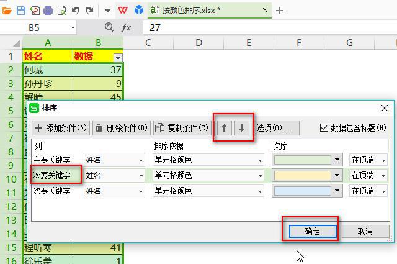The height and width of the screenshot is (264, 397).
Task: Open second row 在顶端 dropdown
Action: [x=368, y=176]
